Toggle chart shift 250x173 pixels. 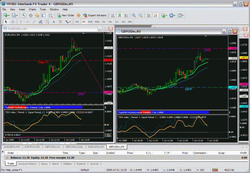(x=155, y=15)
